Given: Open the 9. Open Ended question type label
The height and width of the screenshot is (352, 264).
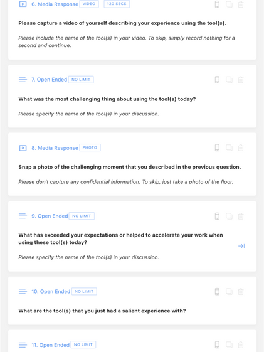Looking at the screenshot, I should (x=50, y=216).
